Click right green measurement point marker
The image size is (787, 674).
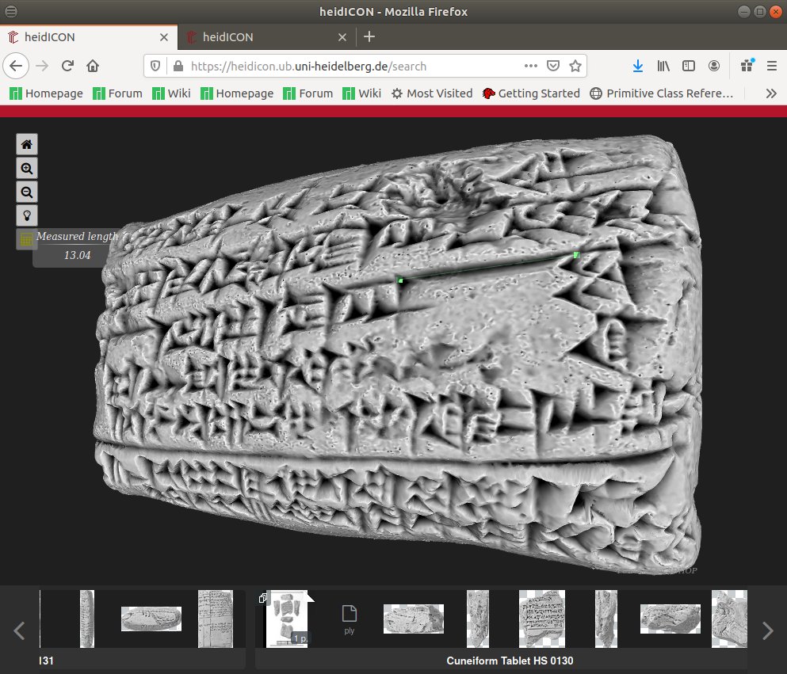576,255
